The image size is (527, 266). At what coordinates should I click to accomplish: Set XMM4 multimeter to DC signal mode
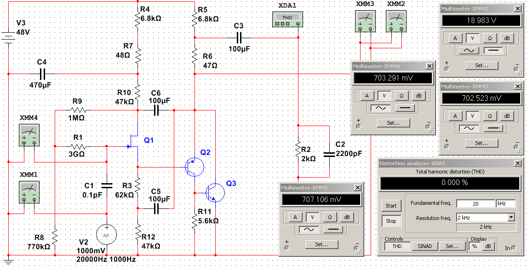(x=405, y=108)
